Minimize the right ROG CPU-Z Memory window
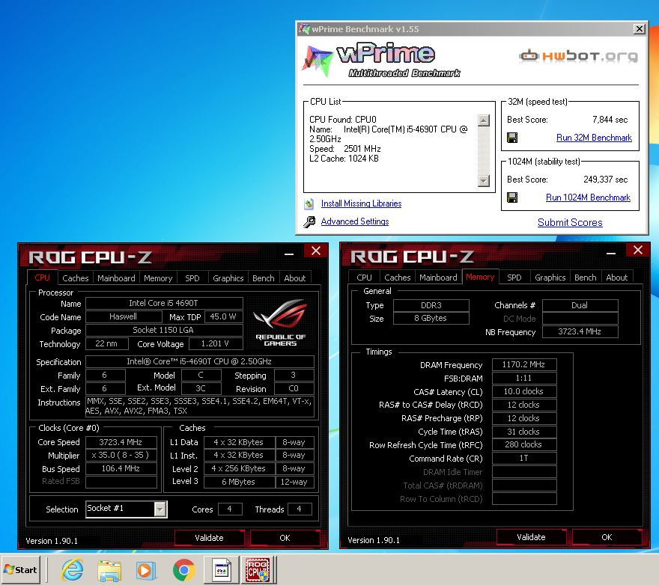 [x=611, y=252]
